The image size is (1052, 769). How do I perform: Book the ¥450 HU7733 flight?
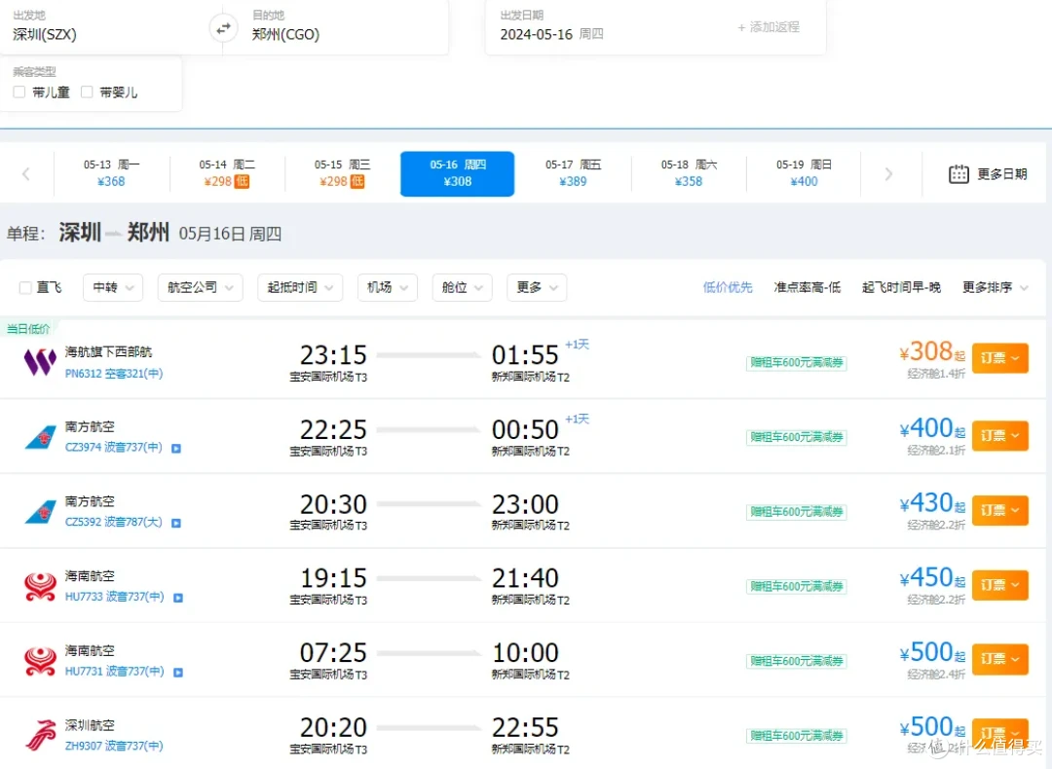[x=999, y=585]
